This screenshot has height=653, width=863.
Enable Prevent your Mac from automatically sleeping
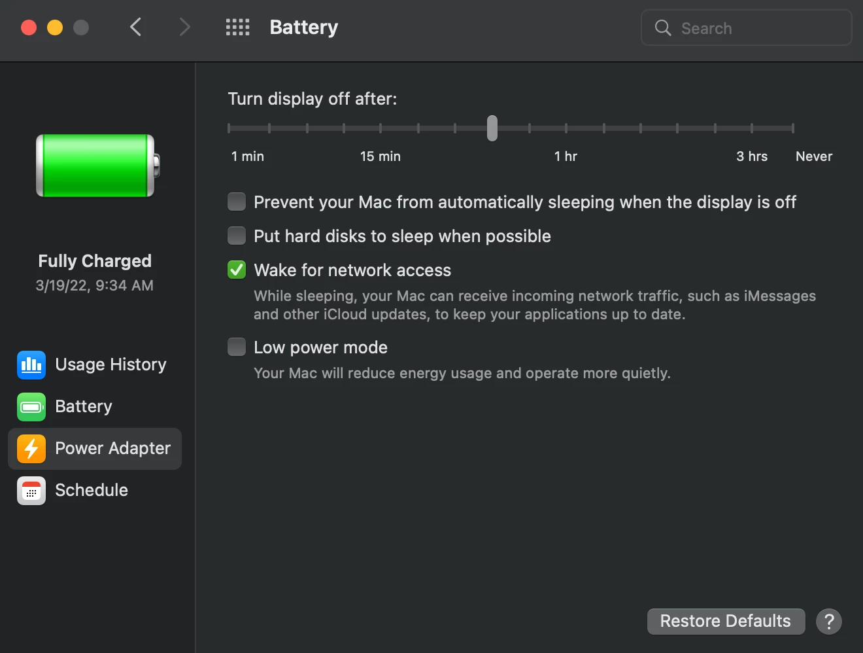(x=237, y=202)
